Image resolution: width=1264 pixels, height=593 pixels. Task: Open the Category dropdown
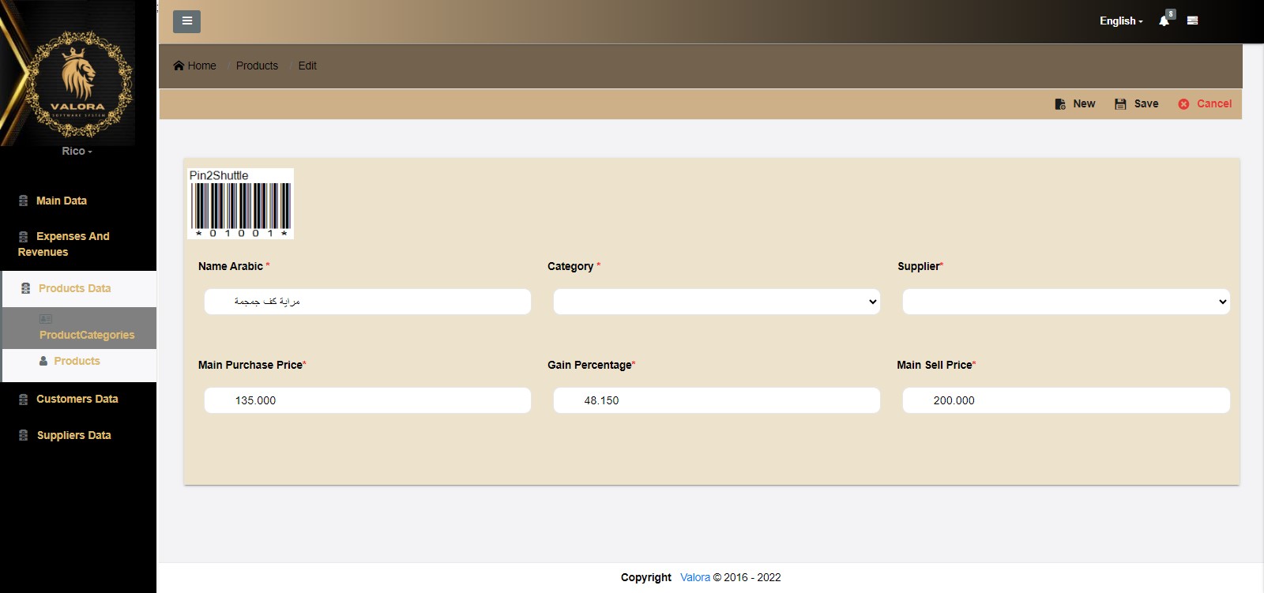click(717, 302)
